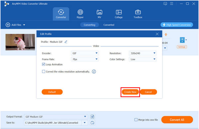Switch to the Ripper tab
This screenshot has height=129, width=199.
coord(80,14)
